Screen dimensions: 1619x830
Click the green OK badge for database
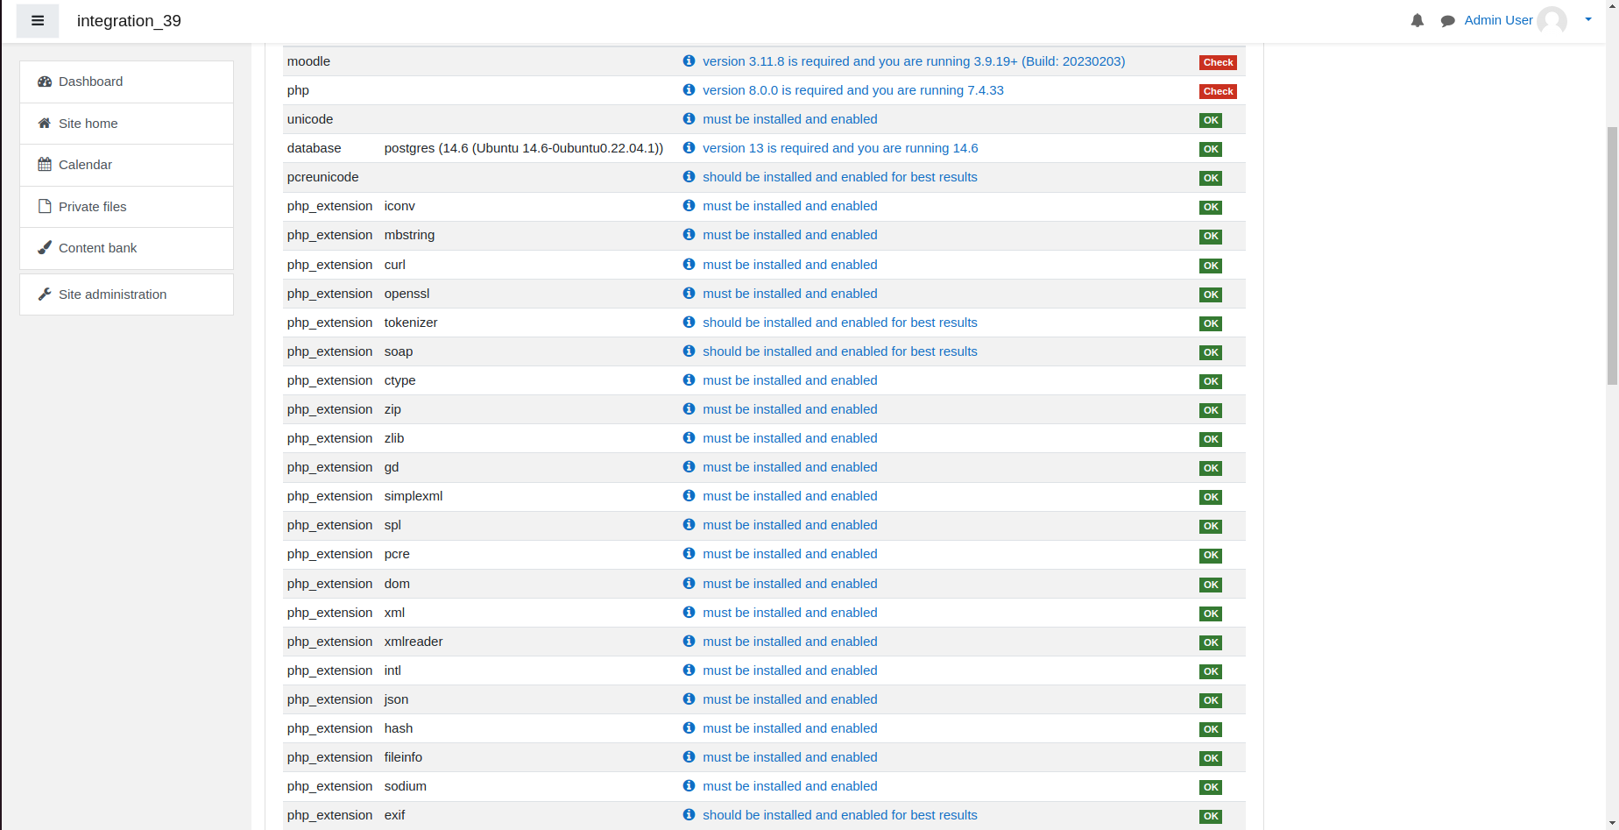tap(1211, 149)
